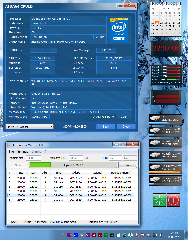Click the TX/RX network meter gadget
The width and height of the screenshot is (188, 240).
(166, 97)
